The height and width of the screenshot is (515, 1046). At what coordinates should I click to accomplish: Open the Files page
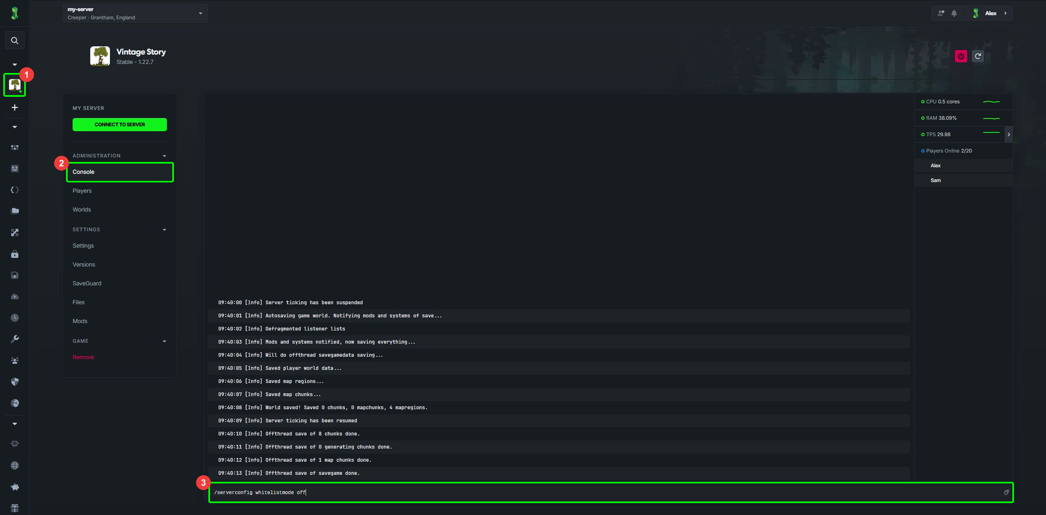(78, 302)
